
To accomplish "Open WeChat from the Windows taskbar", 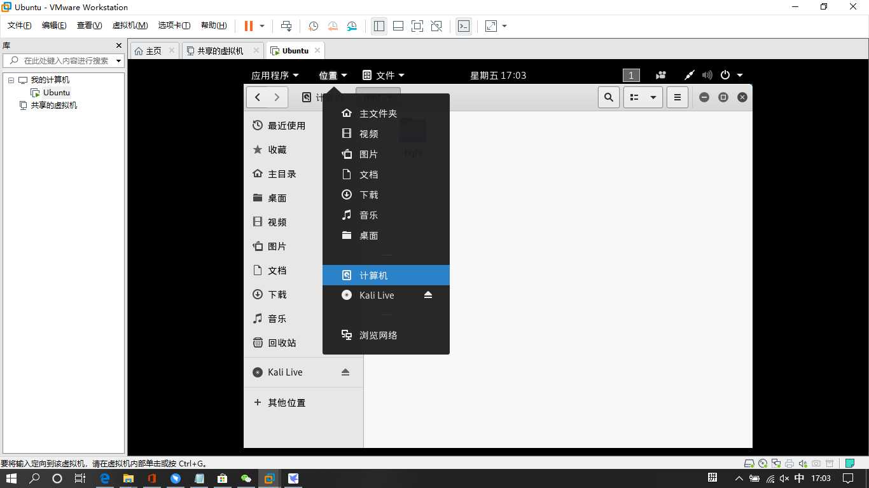I will point(246,478).
